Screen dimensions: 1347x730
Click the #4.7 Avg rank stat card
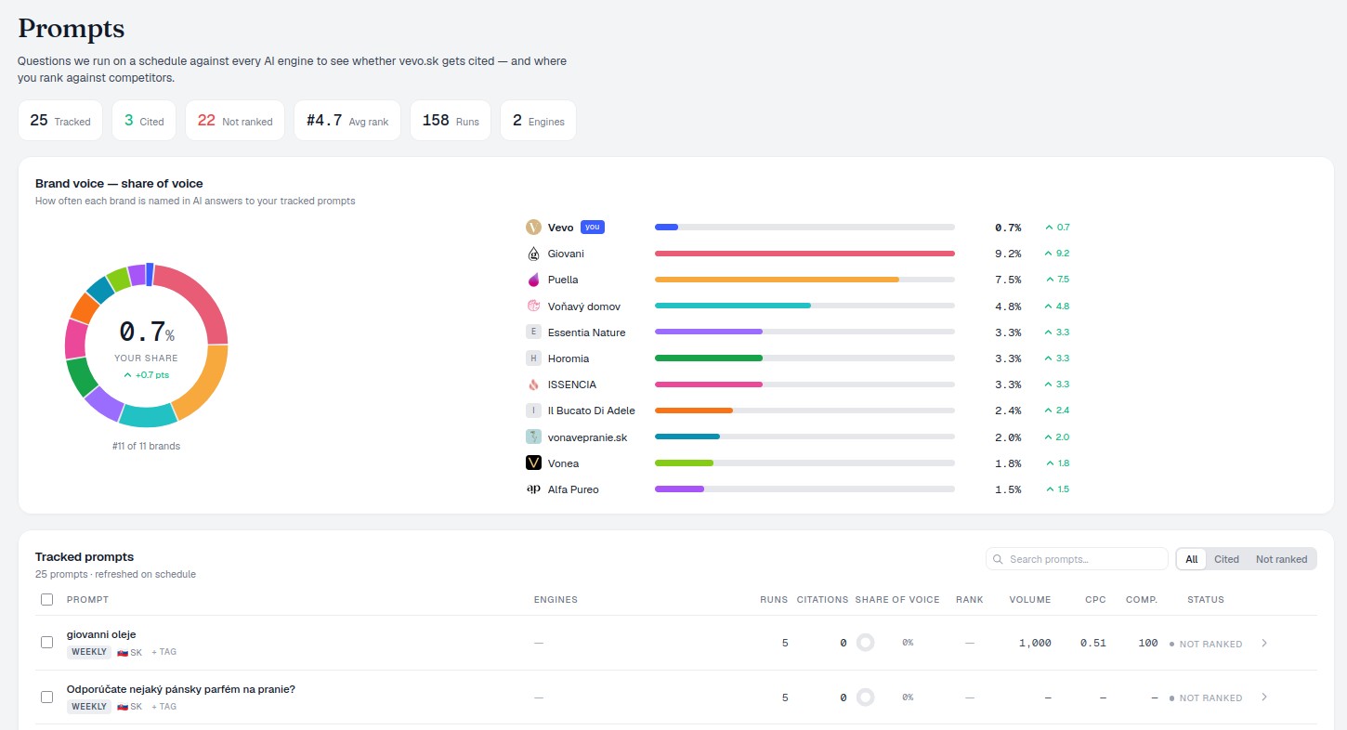click(347, 121)
